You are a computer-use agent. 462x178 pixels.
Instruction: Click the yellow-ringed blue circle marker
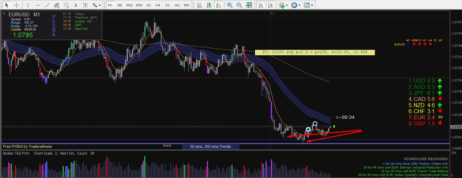pyautogui.click(x=315, y=123)
